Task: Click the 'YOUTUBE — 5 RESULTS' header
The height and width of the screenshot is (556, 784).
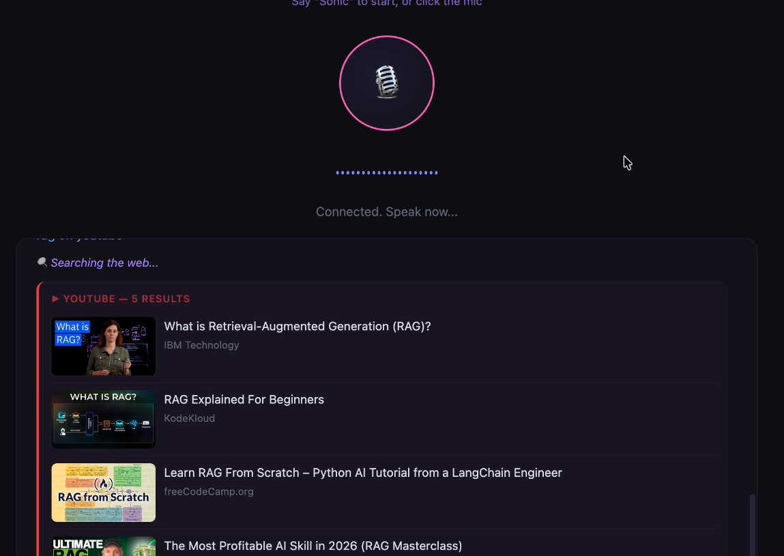Action: (126, 299)
